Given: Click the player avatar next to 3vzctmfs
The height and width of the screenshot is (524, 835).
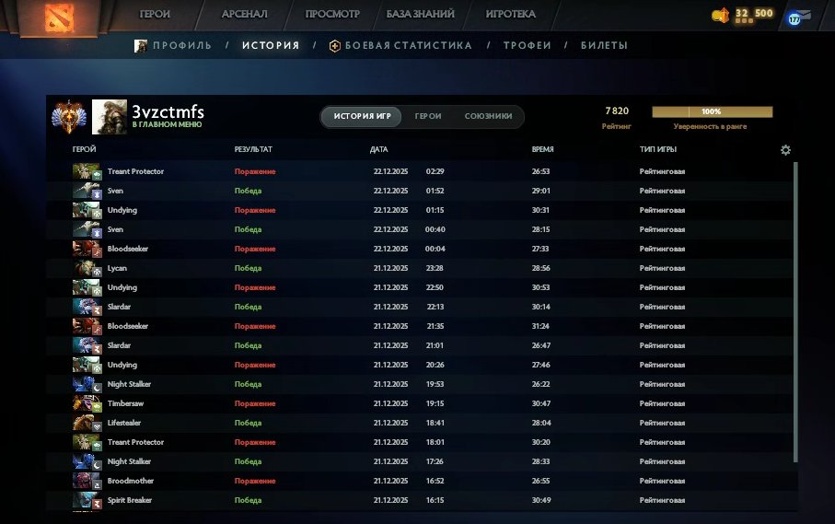Looking at the screenshot, I should [110, 117].
